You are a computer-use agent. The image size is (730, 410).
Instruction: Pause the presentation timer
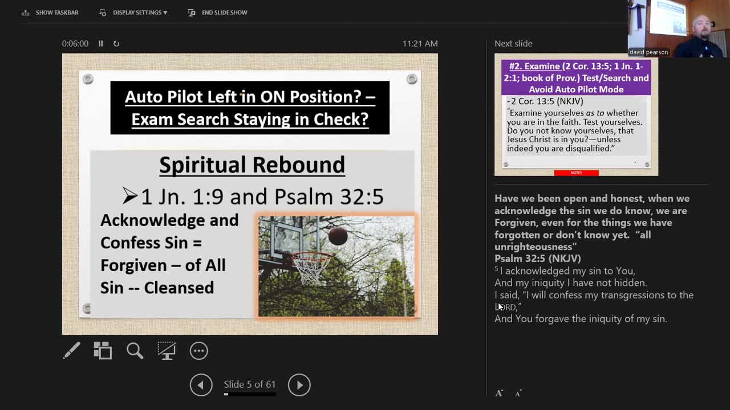click(x=100, y=43)
